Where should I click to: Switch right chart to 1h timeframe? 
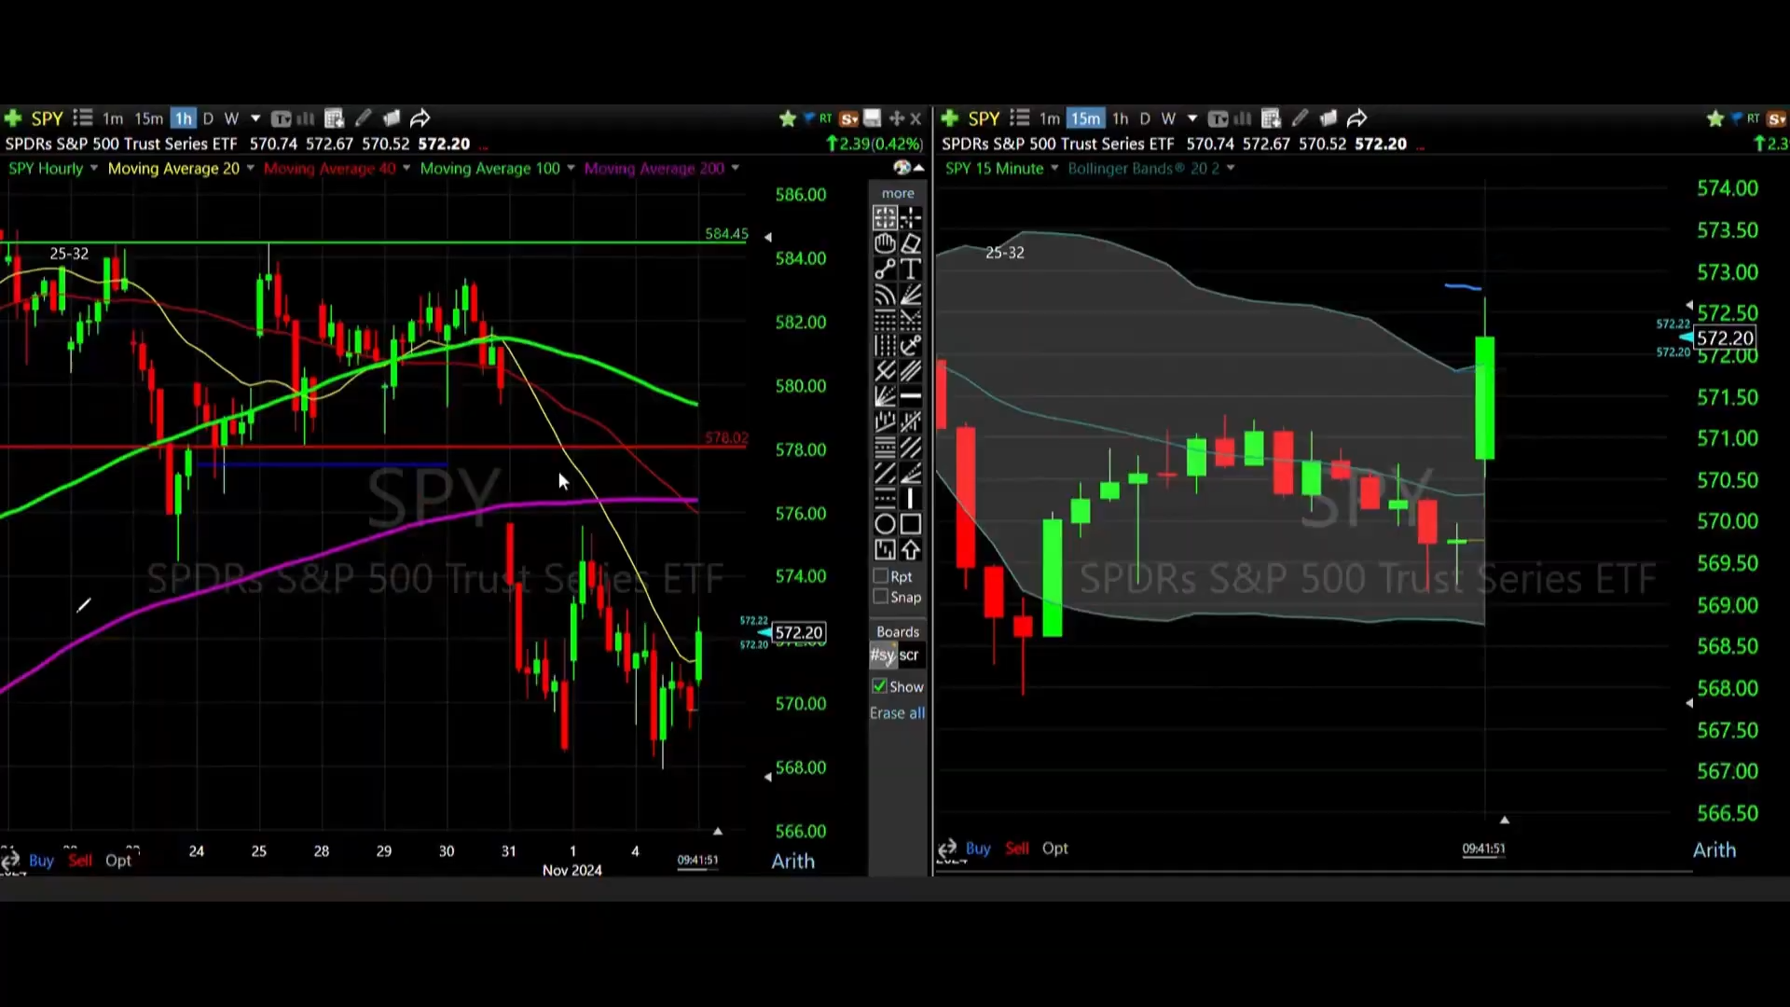click(1120, 118)
